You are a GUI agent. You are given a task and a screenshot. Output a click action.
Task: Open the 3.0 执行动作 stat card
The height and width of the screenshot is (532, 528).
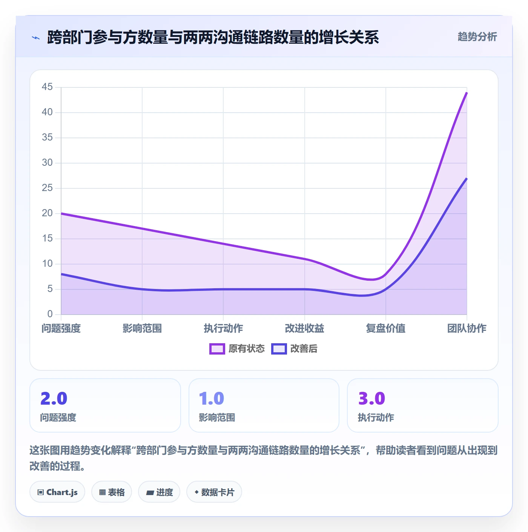click(423, 405)
